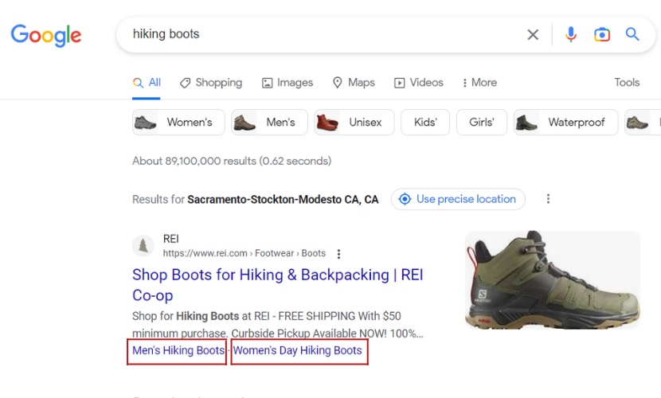Open Google Lens camera search
661x398 pixels.
[602, 34]
